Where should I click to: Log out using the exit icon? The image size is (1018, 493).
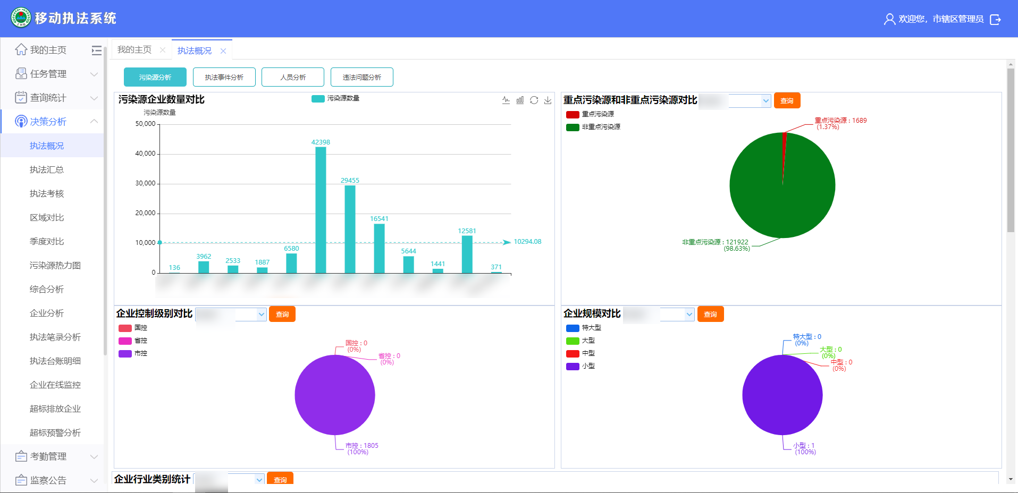point(996,20)
